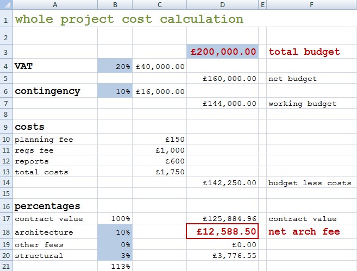Select narrow column E header

point(262,4)
